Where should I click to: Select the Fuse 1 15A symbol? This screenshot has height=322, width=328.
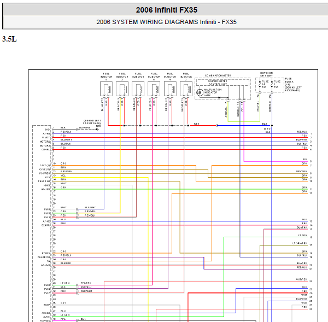point(272,84)
